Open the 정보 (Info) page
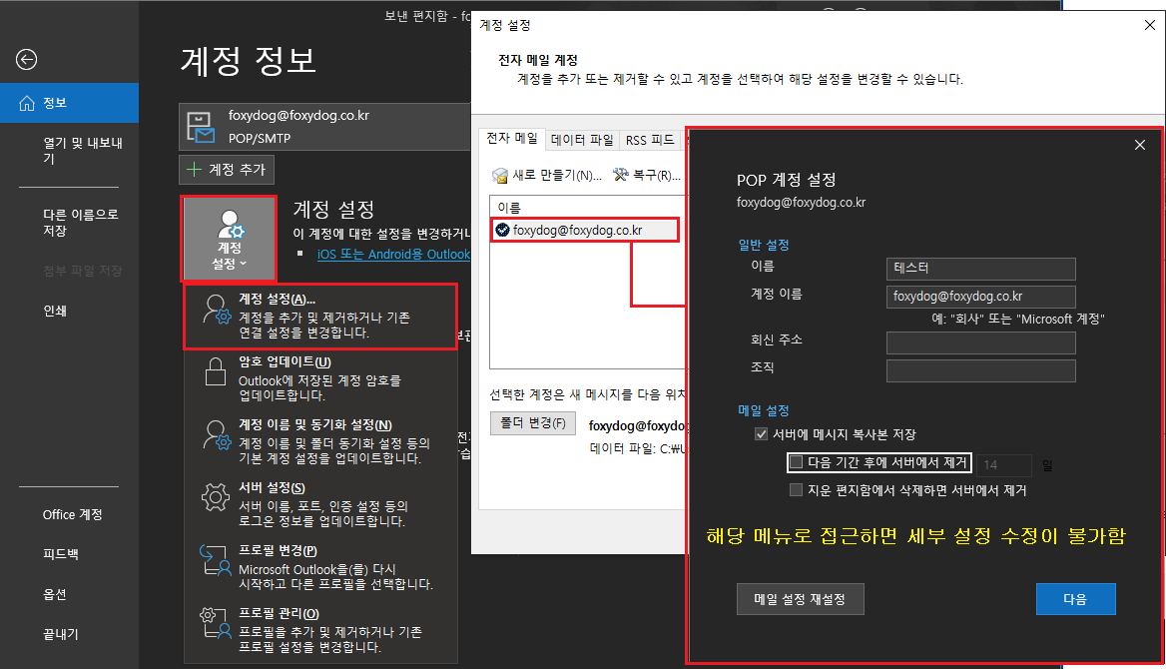The width and height of the screenshot is (1166, 669). click(69, 103)
